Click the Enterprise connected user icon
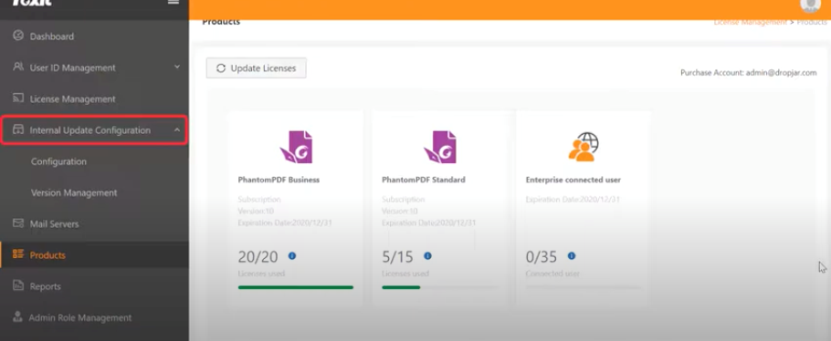Viewport: 831px width, 341px height. [584, 147]
